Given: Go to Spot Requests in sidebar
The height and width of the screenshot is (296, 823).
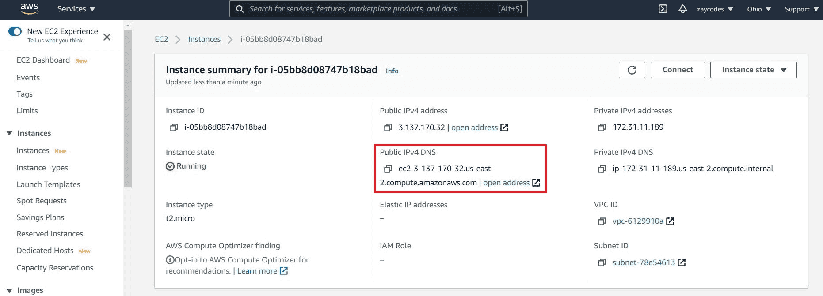Looking at the screenshot, I should [x=42, y=201].
